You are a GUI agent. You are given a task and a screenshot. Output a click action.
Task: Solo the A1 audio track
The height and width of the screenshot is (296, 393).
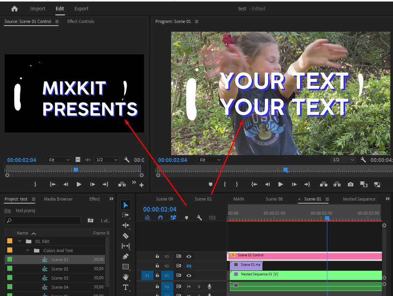199,286
